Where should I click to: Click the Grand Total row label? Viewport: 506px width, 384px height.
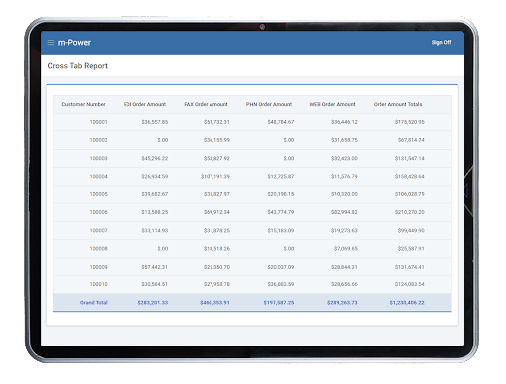click(x=94, y=303)
